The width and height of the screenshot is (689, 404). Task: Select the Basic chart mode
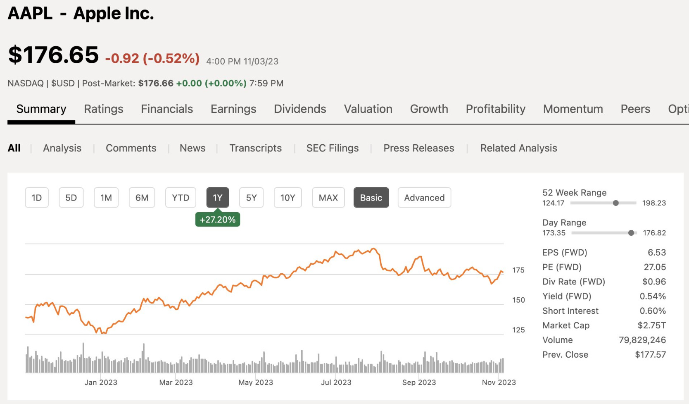371,198
